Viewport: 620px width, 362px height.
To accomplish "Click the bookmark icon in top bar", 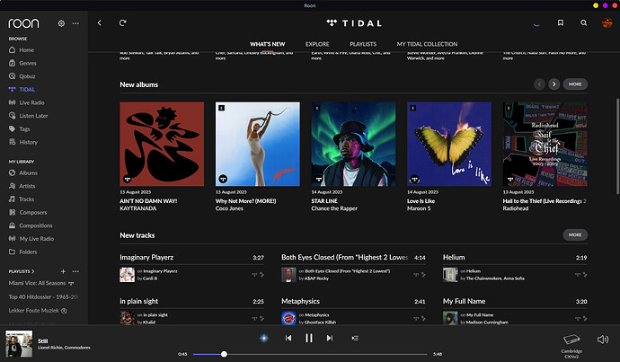I will pyautogui.click(x=561, y=23).
